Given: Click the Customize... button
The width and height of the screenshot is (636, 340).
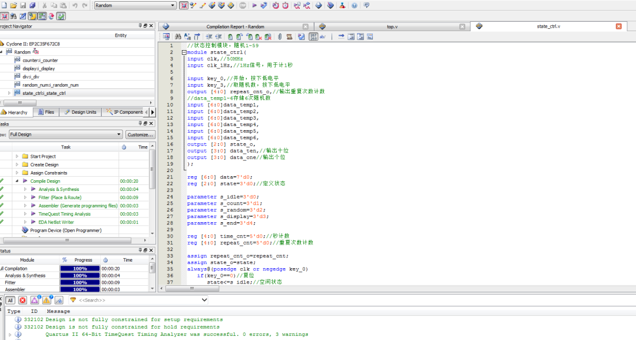Looking at the screenshot, I should 140,134.
